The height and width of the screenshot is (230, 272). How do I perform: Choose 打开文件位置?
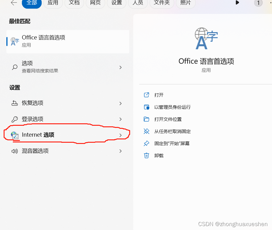[x=168, y=119]
